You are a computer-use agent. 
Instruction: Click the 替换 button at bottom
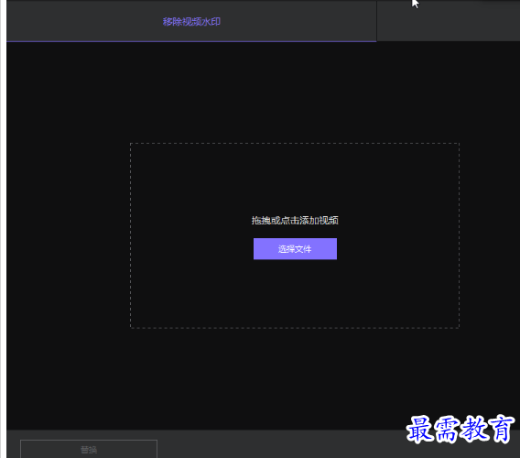click(x=89, y=449)
